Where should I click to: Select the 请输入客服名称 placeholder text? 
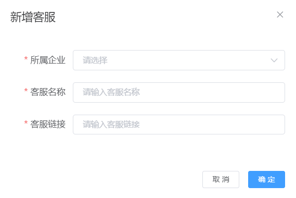(x=111, y=92)
